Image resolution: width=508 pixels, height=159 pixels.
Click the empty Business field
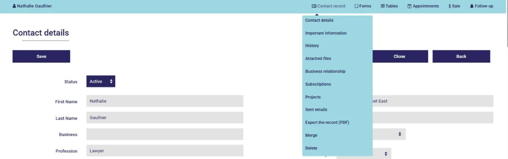[165, 134]
